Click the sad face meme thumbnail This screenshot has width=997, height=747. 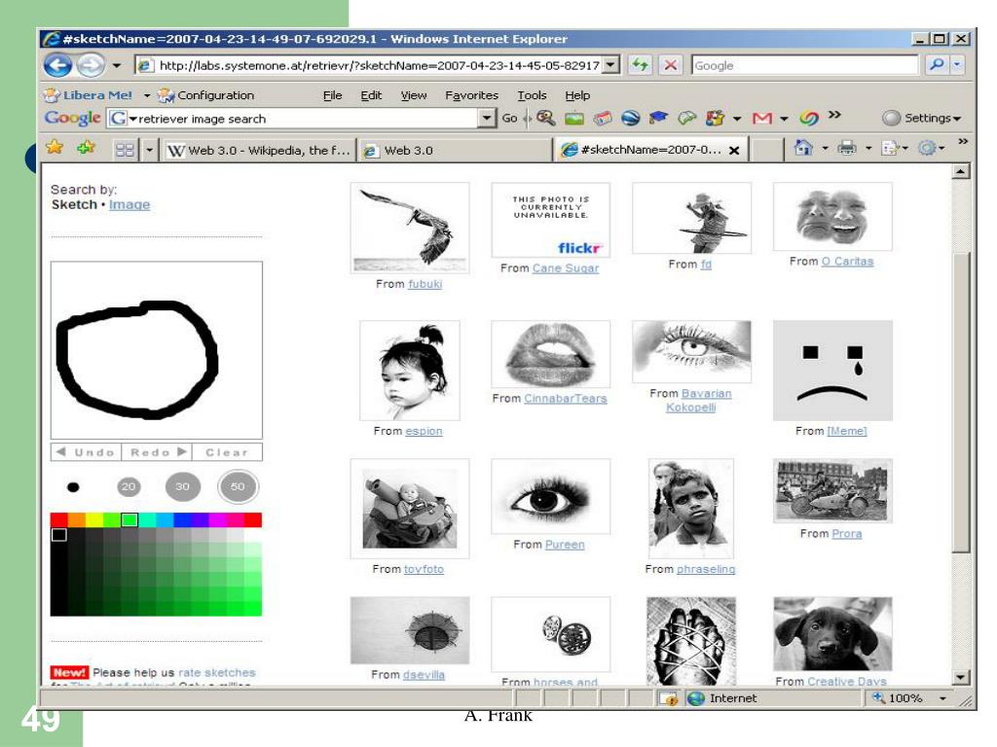(832, 371)
